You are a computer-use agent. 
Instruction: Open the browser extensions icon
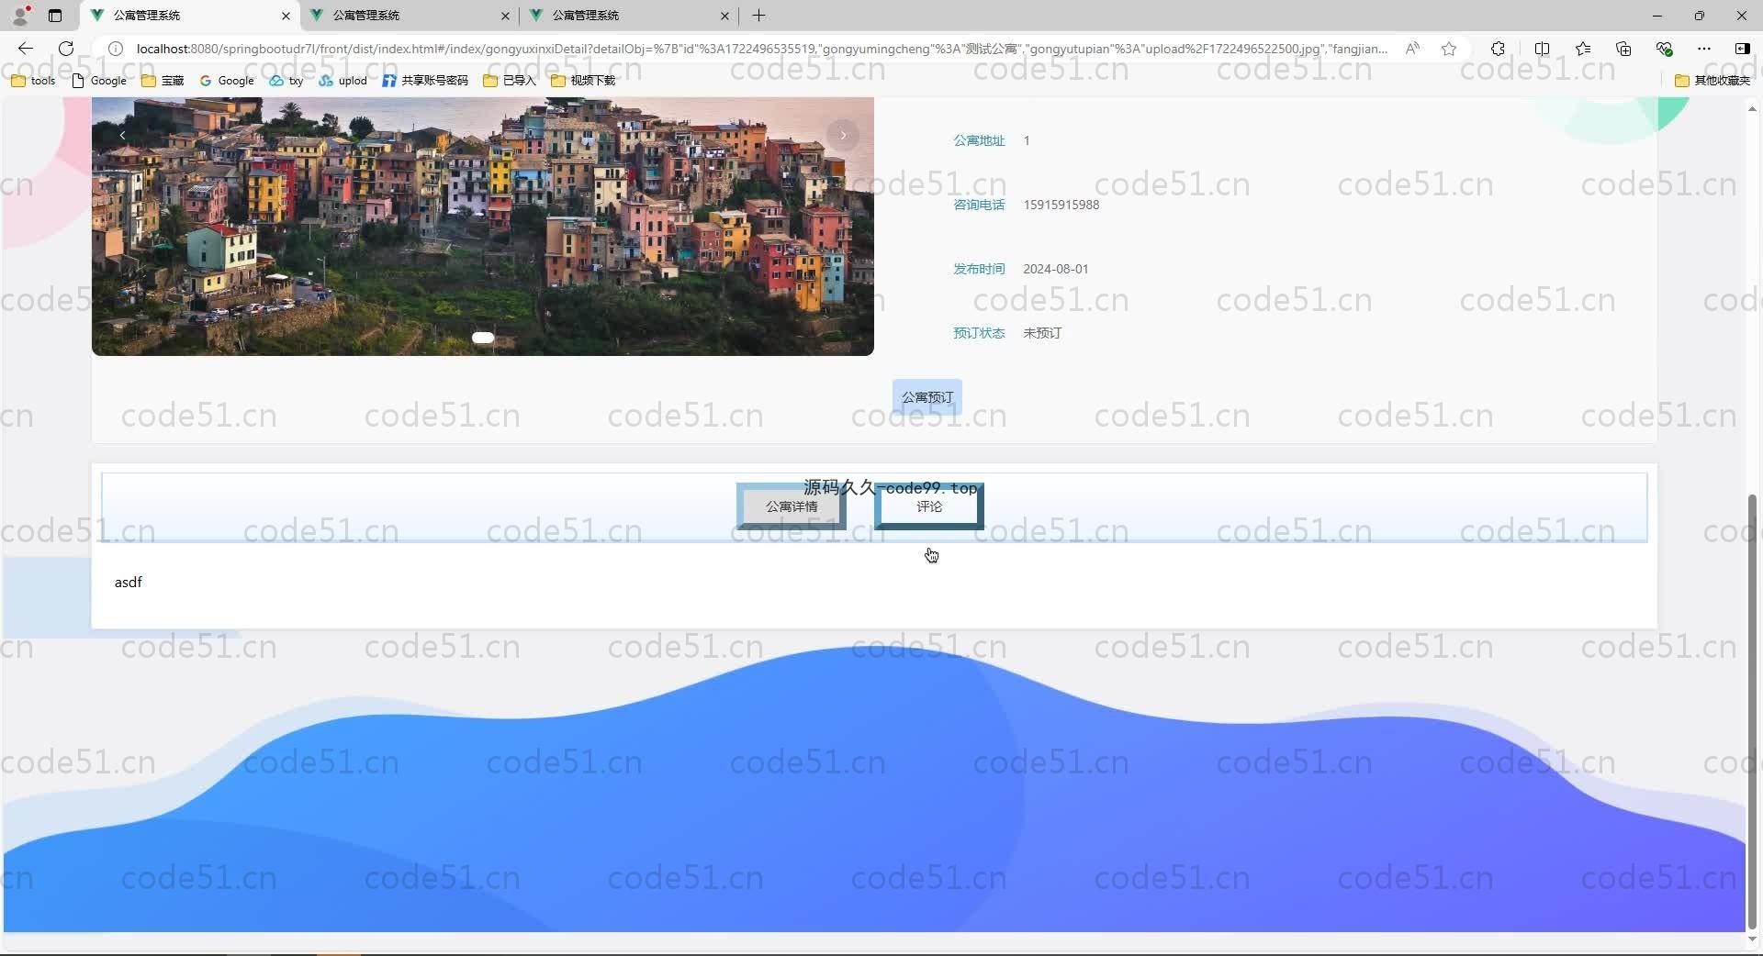point(1498,49)
